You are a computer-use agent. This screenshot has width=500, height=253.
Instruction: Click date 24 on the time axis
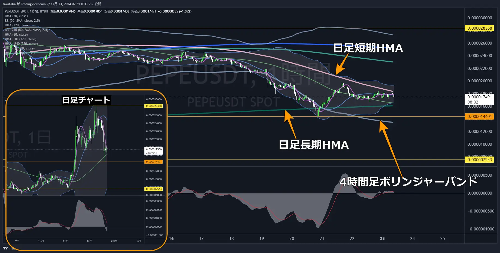pos(412,239)
